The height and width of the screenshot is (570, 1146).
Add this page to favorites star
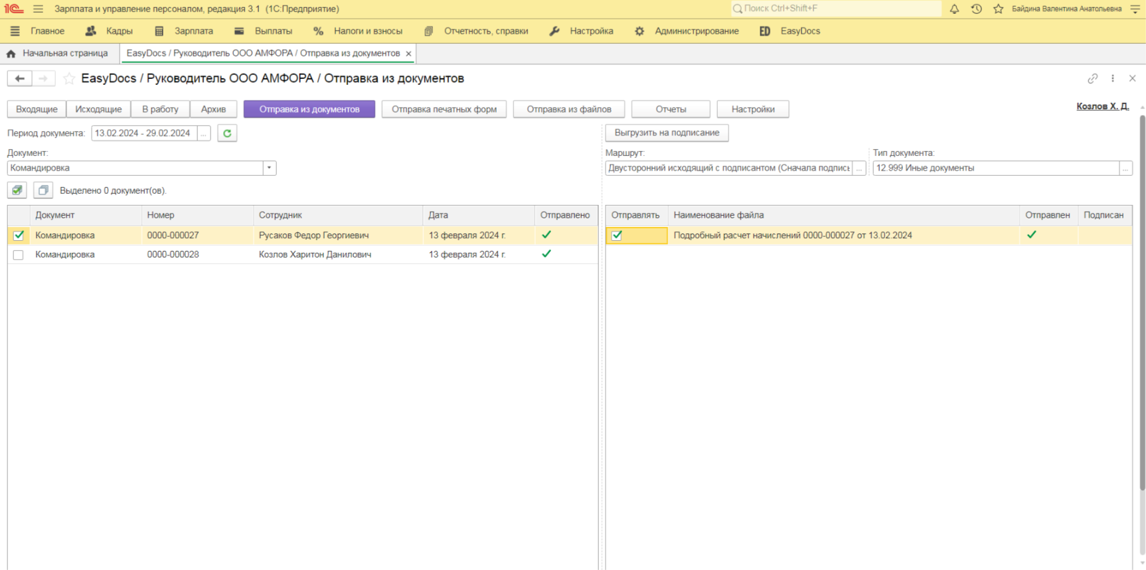[69, 78]
